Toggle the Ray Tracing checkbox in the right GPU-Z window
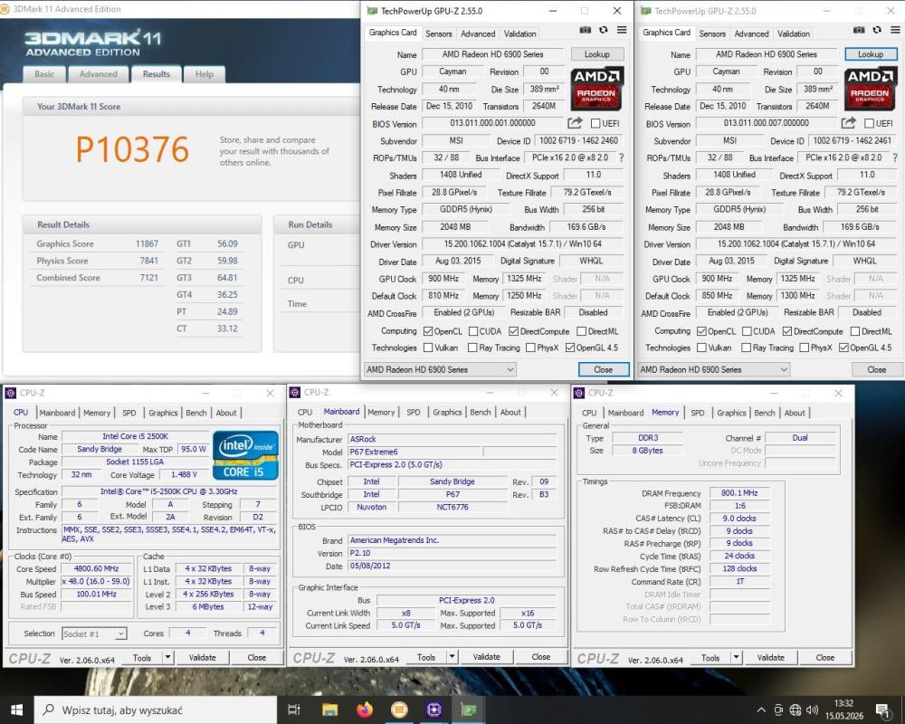Screen dimensions: 905x724 [747, 348]
